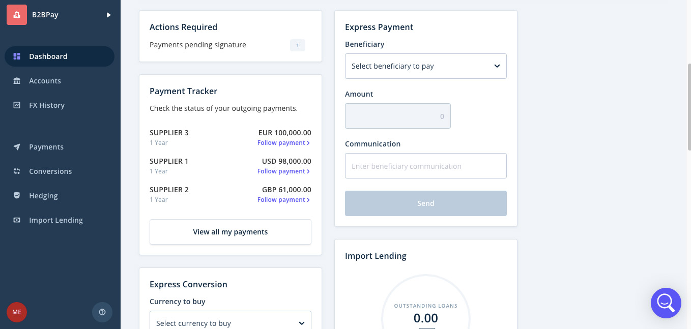Follow payment for SUPPLIER 3

(283, 143)
